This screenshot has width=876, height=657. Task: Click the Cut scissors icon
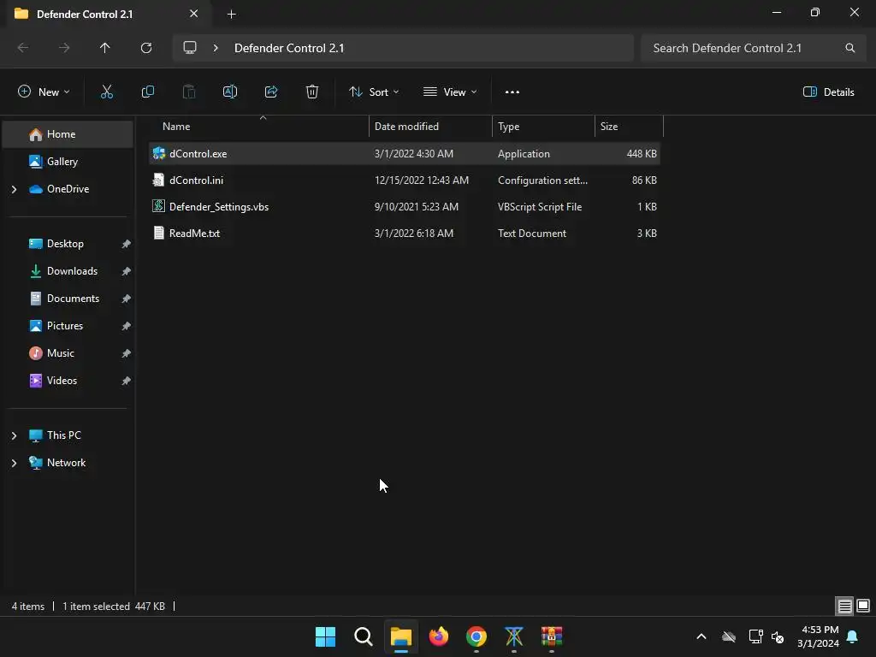point(107,92)
